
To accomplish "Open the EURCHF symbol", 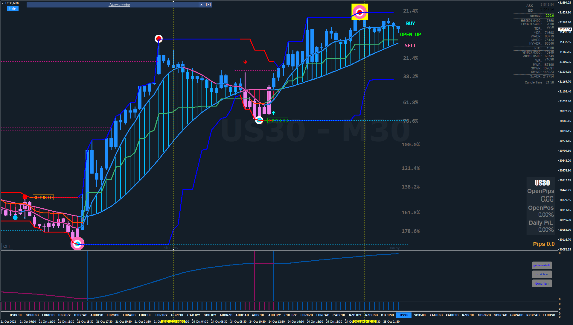I will click(x=145, y=315).
